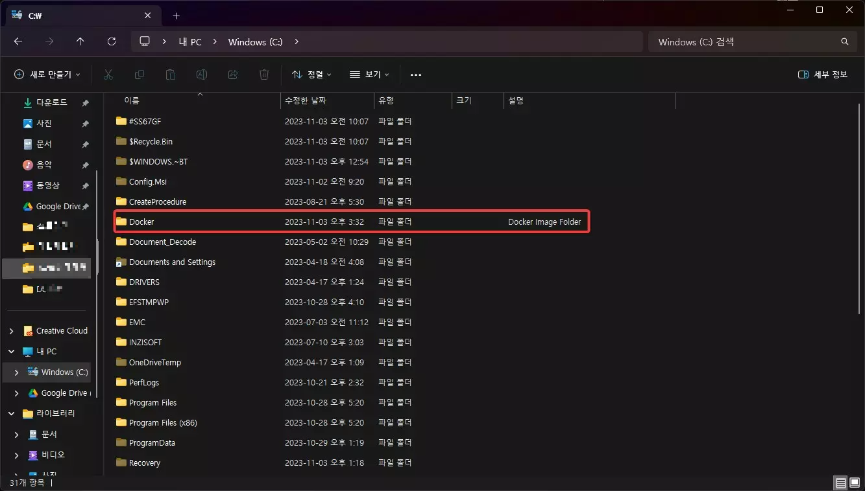Click the Cut scissors icon
Image resolution: width=865 pixels, height=491 pixels.
coord(108,74)
